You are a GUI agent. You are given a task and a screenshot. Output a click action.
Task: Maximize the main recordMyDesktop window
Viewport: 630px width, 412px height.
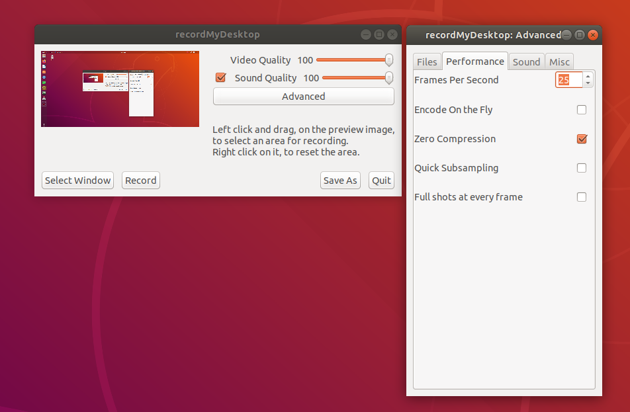tap(379, 34)
